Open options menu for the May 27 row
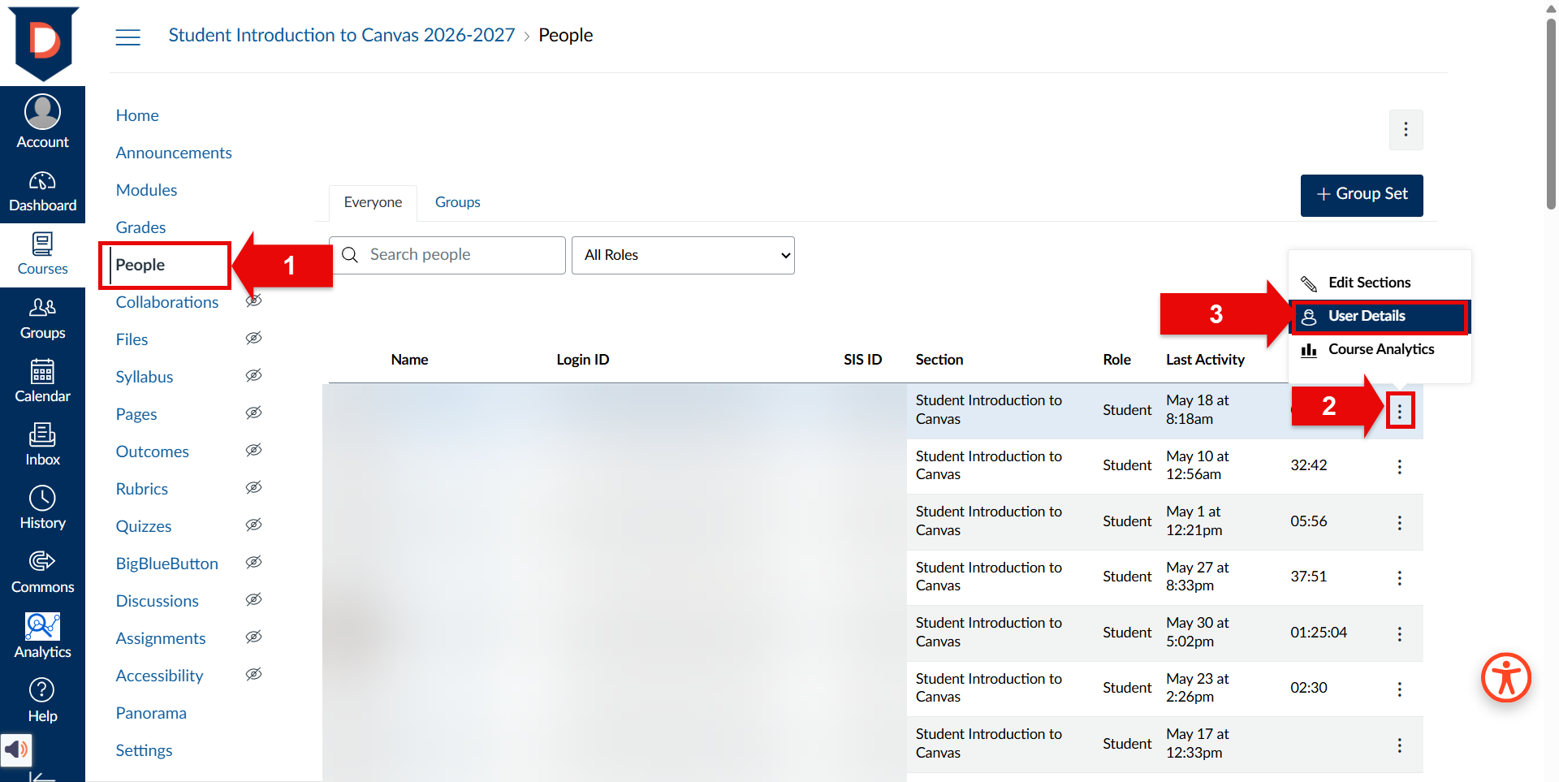The height and width of the screenshot is (782, 1559). (x=1399, y=577)
